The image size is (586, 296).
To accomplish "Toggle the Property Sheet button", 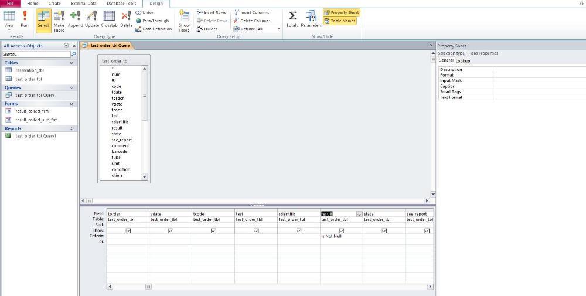I will pos(342,12).
